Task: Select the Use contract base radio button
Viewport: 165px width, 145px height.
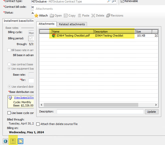Action: (9, 64)
